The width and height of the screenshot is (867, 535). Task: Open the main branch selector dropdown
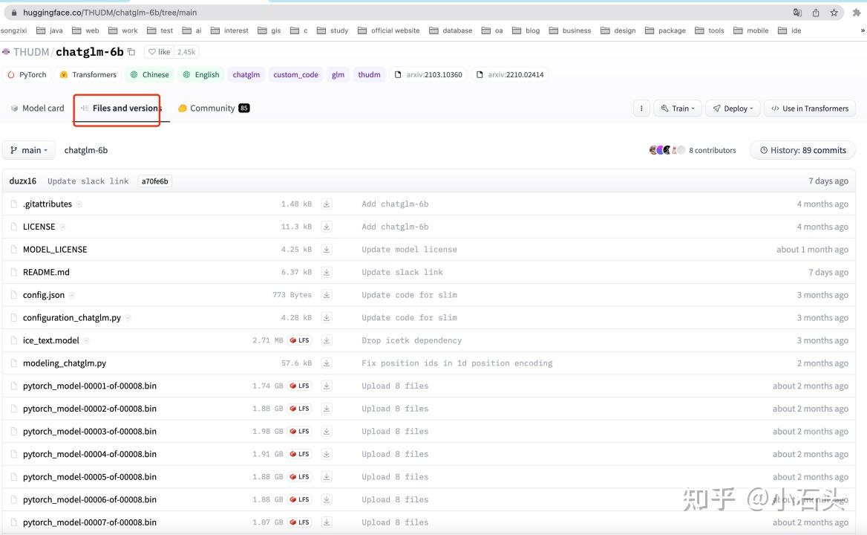[29, 150]
